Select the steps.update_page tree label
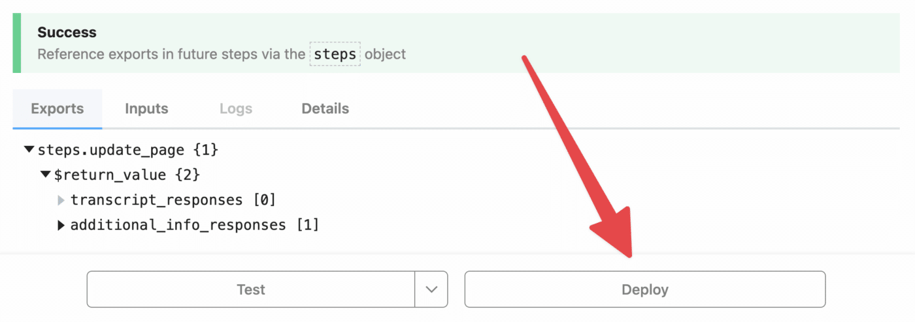The height and width of the screenshot is (322, 915). (x=111, y=150)
